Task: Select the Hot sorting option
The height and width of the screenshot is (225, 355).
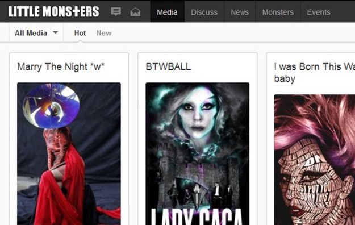Action: pos(80,33)
